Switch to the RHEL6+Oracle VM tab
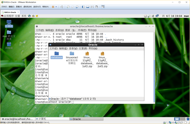 10,12
